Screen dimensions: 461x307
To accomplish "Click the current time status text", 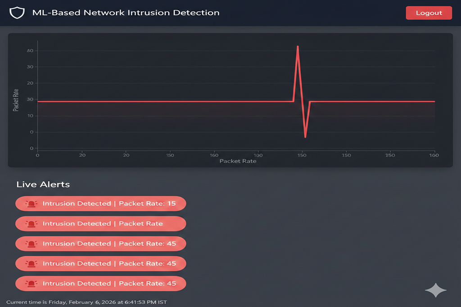I will click(x=86, y=302).
